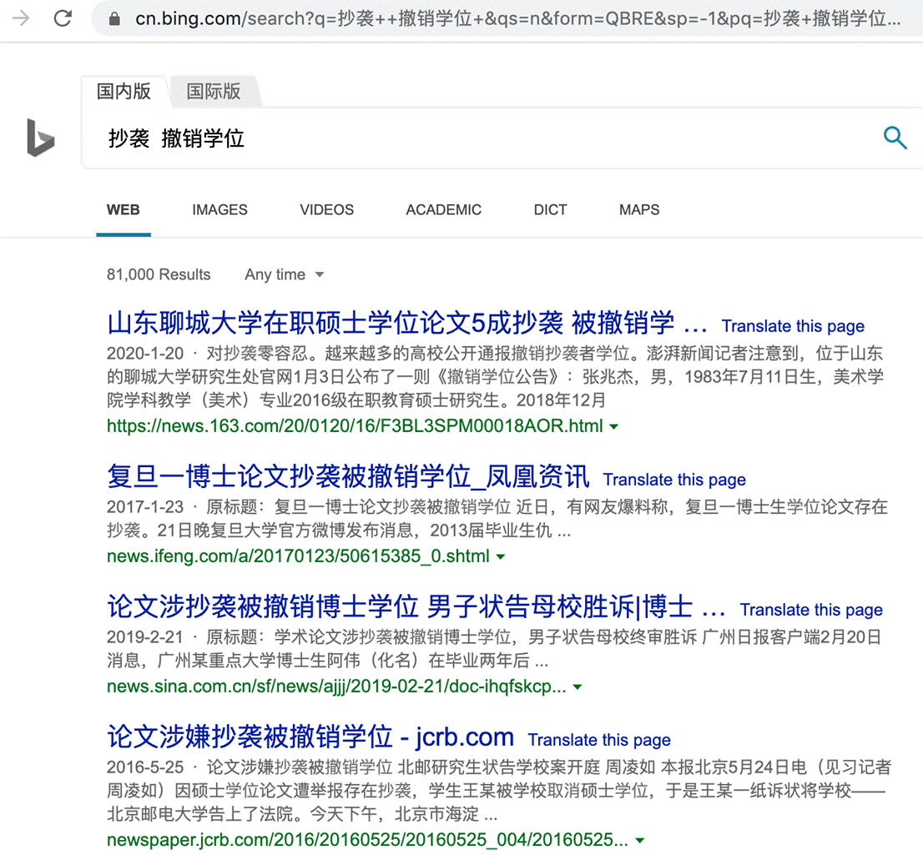Click the padlock icon in address bar
This screenshot has width=923, height=855.
coord(116,19)
